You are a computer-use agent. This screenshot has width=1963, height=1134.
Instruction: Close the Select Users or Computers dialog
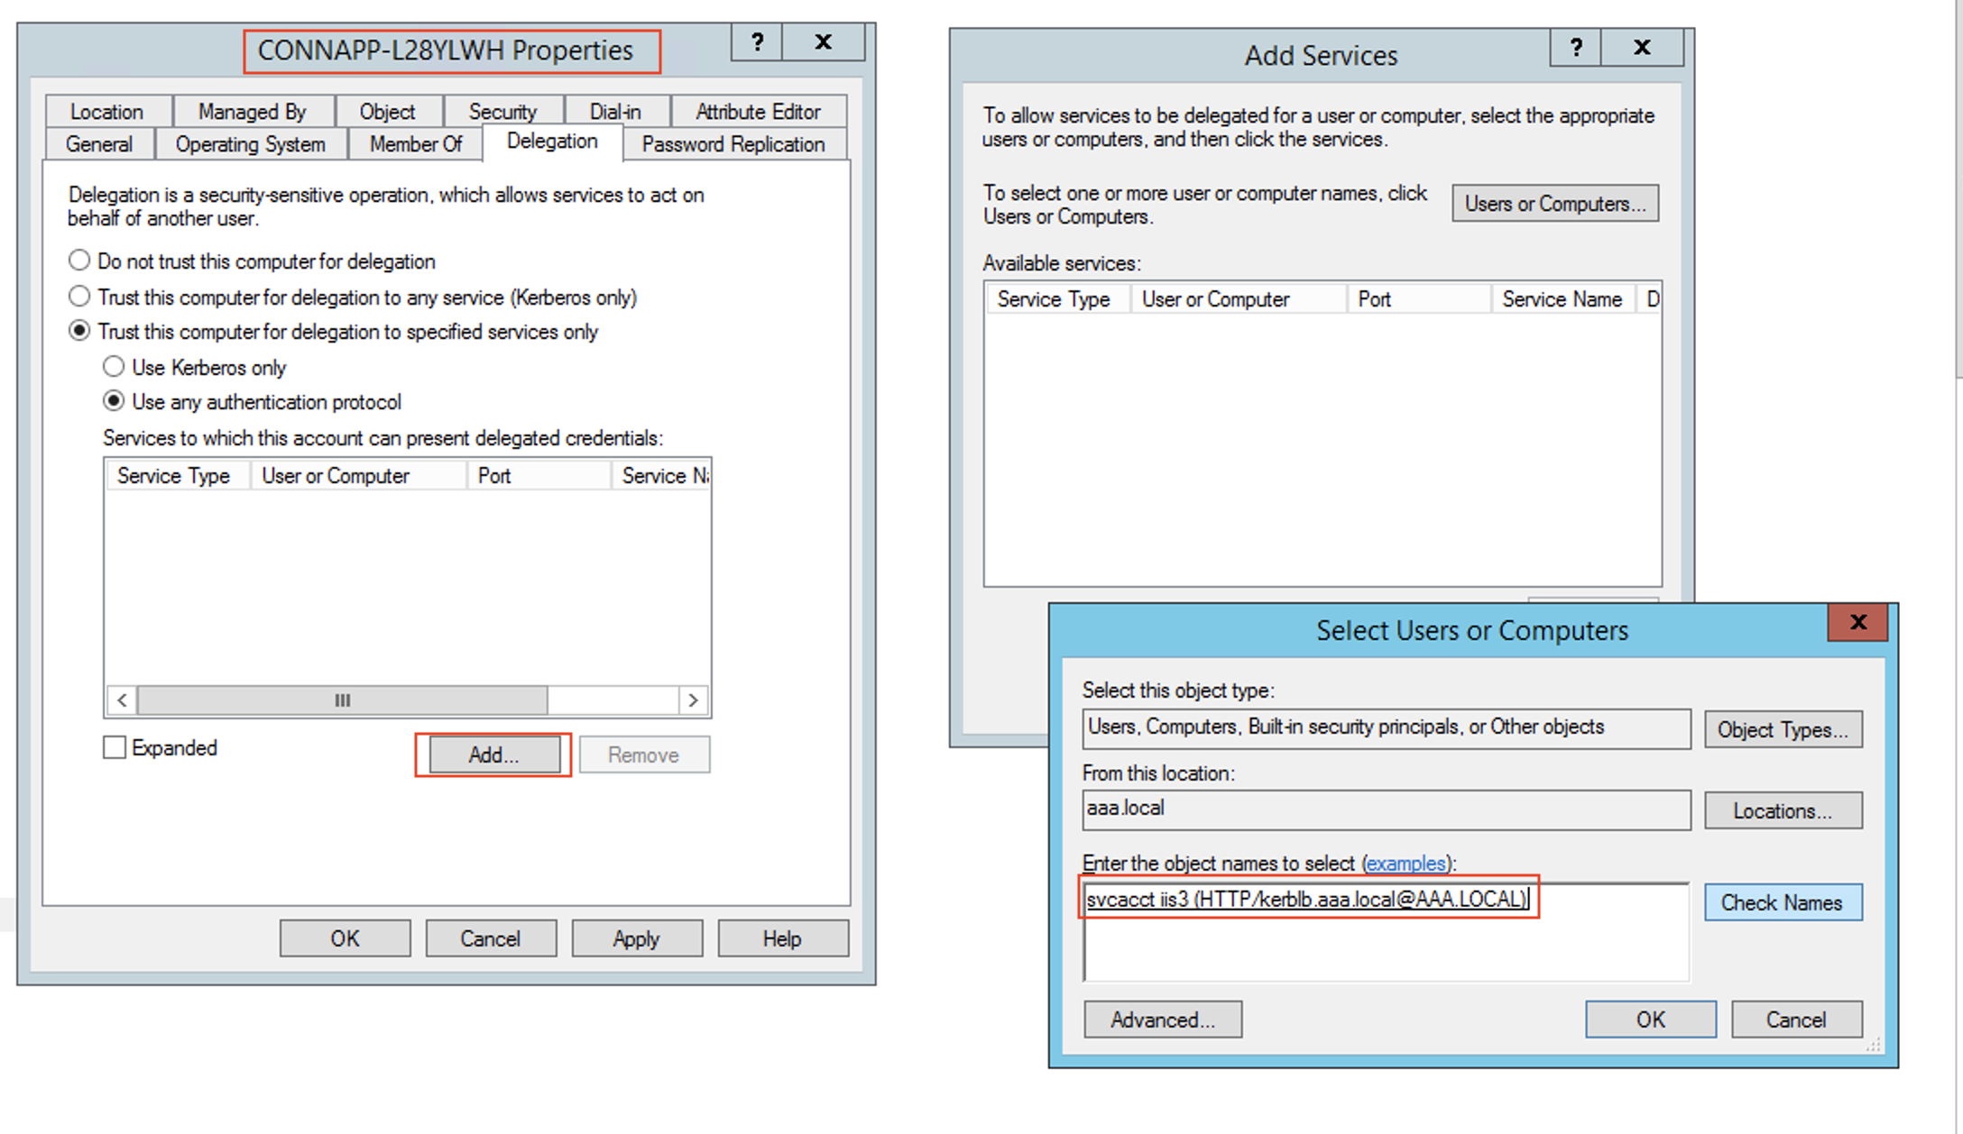[1857, 622]
